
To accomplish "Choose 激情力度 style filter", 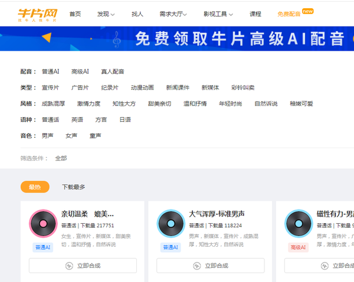I will point(88,104).
